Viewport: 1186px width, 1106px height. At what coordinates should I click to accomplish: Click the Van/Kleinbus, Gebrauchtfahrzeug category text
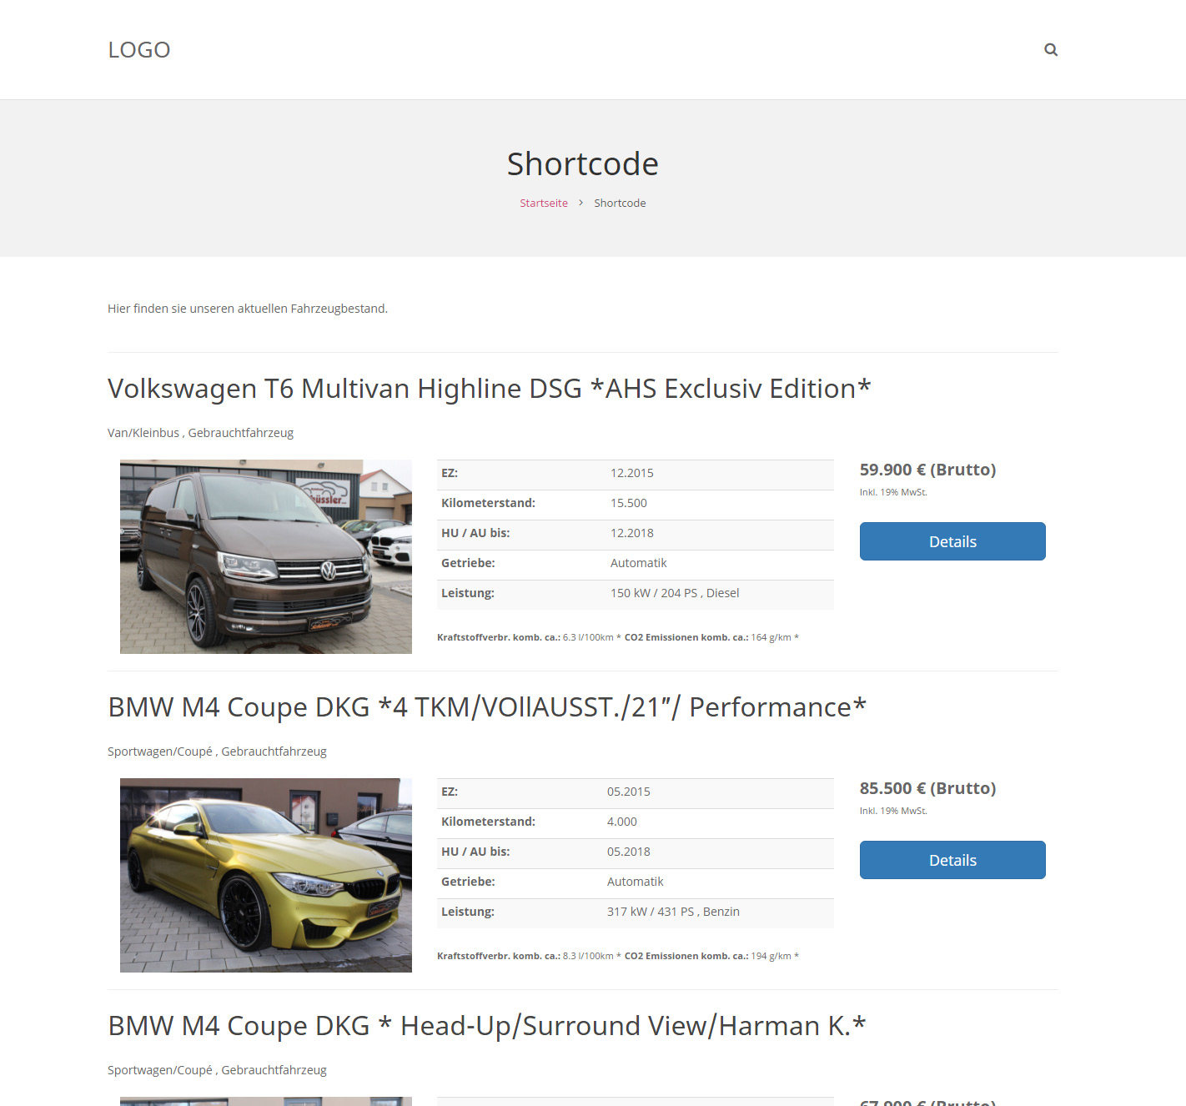click(200, 433)
